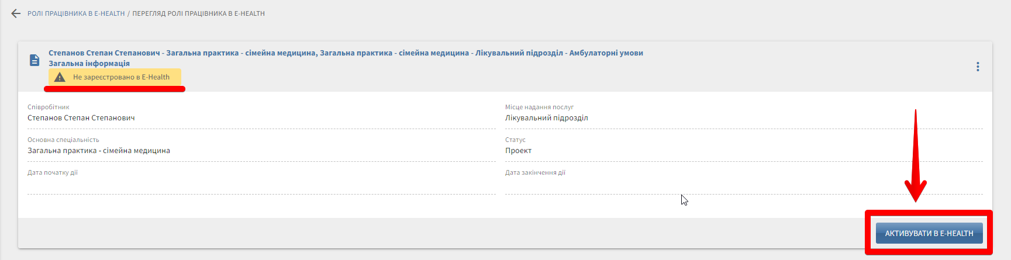Click the employee value 'Степанов Степан Степанович' field
The height and width of the screenshot is (260, 1011).
(x=81, y=118)
